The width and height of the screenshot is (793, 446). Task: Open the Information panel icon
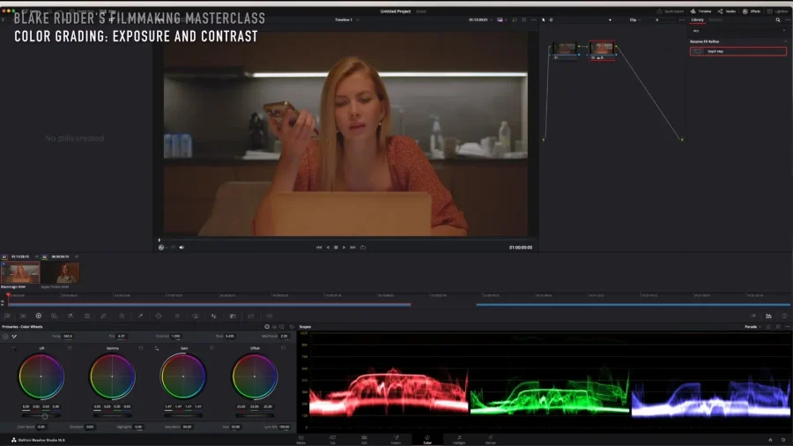click(784, 316)
